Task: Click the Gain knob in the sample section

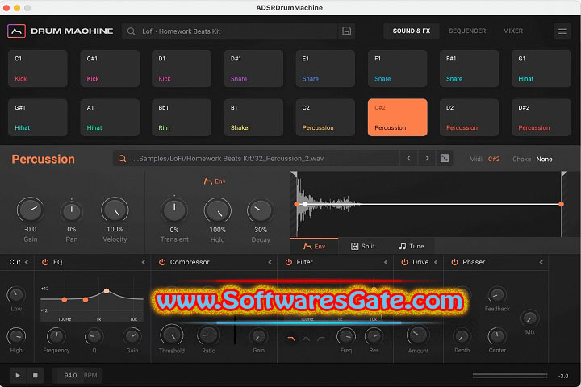Action: 31,210
